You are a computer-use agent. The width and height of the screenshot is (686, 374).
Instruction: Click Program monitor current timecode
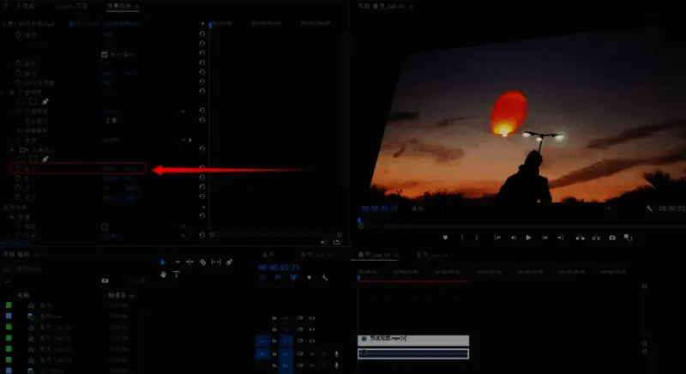(380, 208)
